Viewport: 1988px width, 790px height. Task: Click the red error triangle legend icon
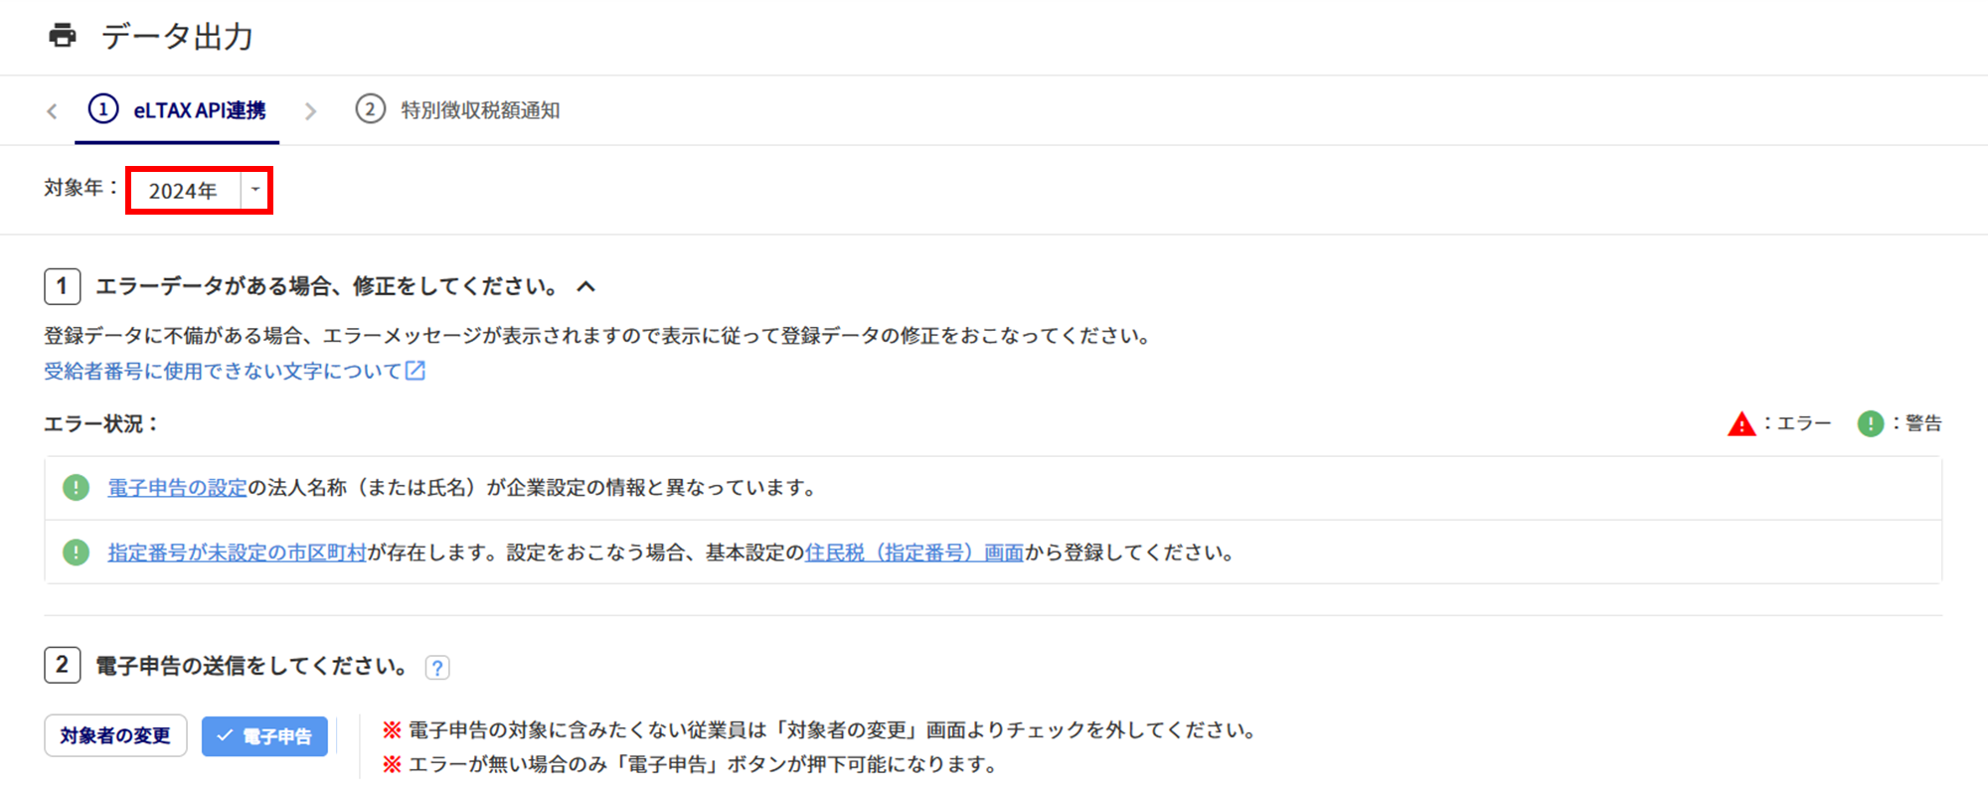tap(1741, 424)
